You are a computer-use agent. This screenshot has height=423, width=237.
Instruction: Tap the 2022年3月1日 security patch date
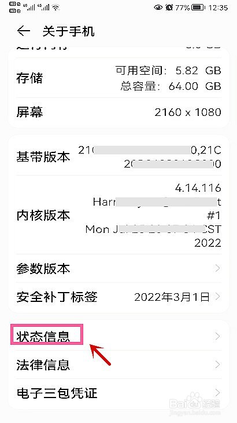[x=172, y=297]
